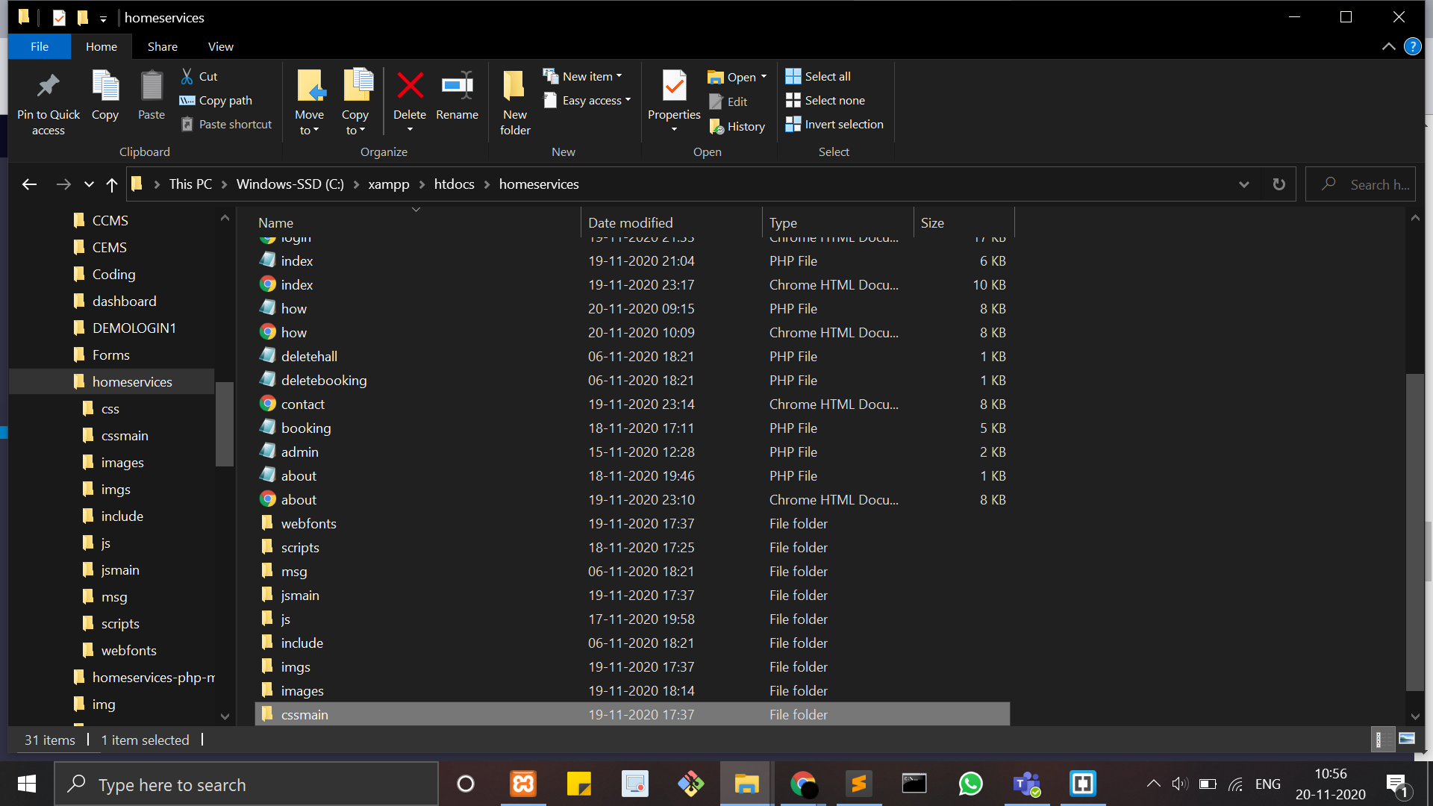Switch to the View ribbon tab
Viewport: 1433px width, 806px height.
(x=220, y=46)
